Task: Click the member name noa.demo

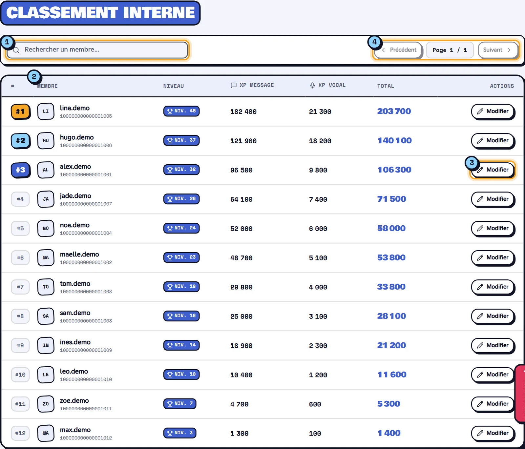Action: coord(75,225)
